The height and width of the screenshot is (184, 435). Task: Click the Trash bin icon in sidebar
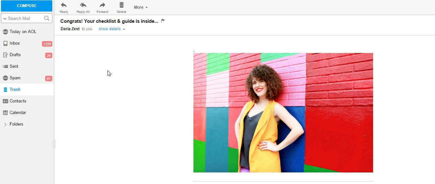[x=5, y=90]
